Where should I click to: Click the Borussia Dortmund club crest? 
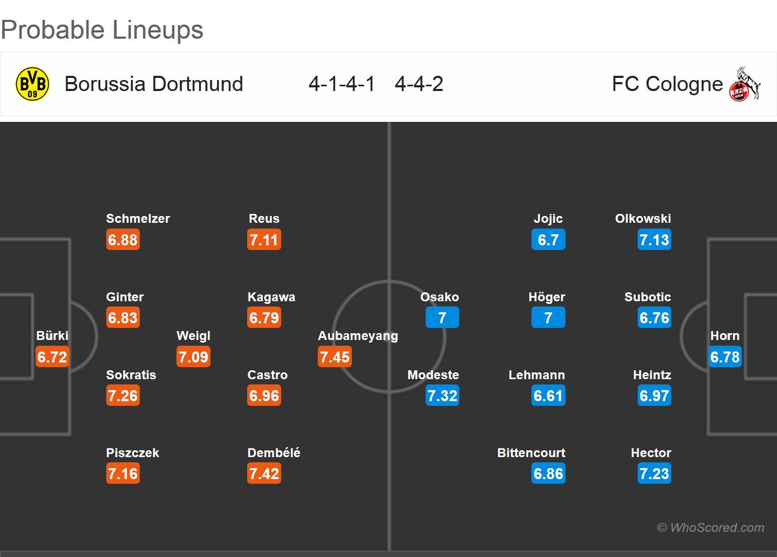32,84
